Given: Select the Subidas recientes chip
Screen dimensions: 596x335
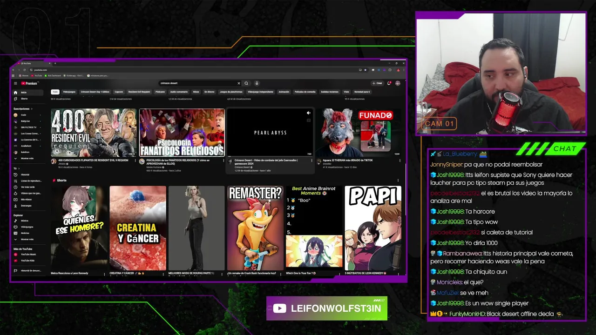Looking at the screenshot, I should [330, 92].
